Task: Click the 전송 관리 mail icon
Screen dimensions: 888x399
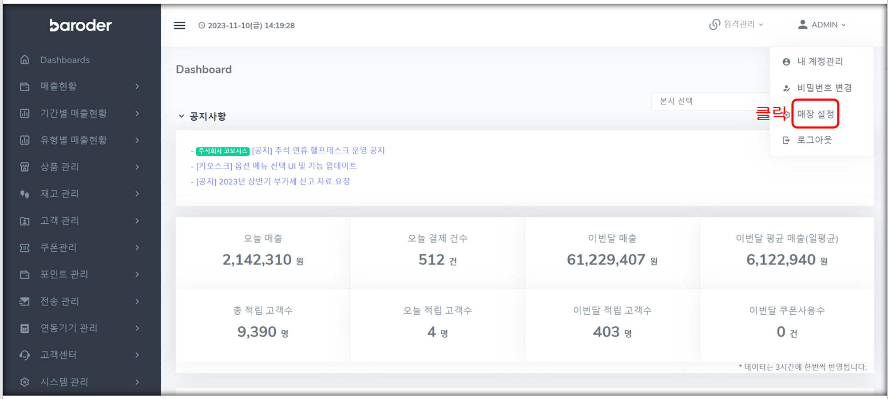Action: 25,301
